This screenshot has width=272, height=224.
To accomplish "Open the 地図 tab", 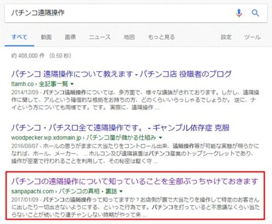I will click(129, 37).
